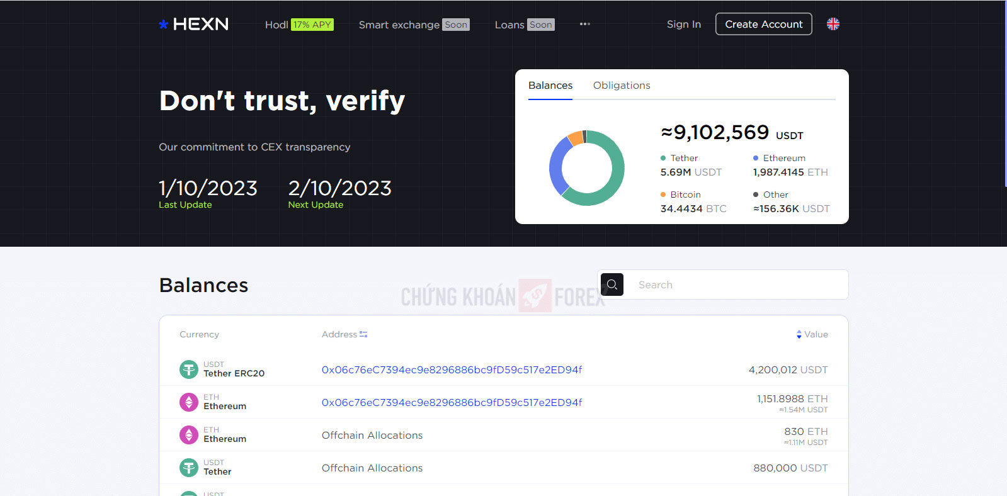The height and width of the screenshot is (496, 1007).
Task: Click the coin icon beside 1,151.8988 ETH
Action: pyautogui.click(x=189, y=402)
